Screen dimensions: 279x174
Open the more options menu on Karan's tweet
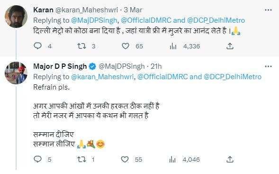[x=268, y=10]
